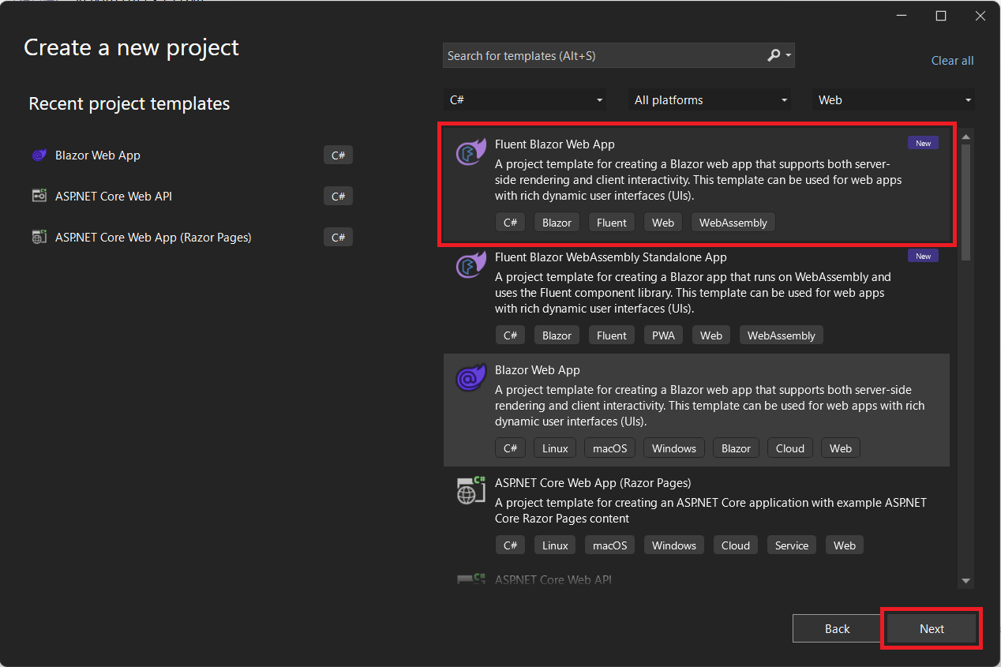Viewport: 1001px width, 667px height.
Task: Select the Blazor Web App template entry
Action: click(695, 410)
